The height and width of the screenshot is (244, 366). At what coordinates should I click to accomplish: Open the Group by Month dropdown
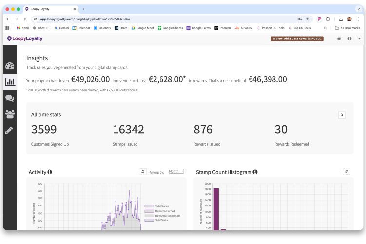[x=176, y=171]
